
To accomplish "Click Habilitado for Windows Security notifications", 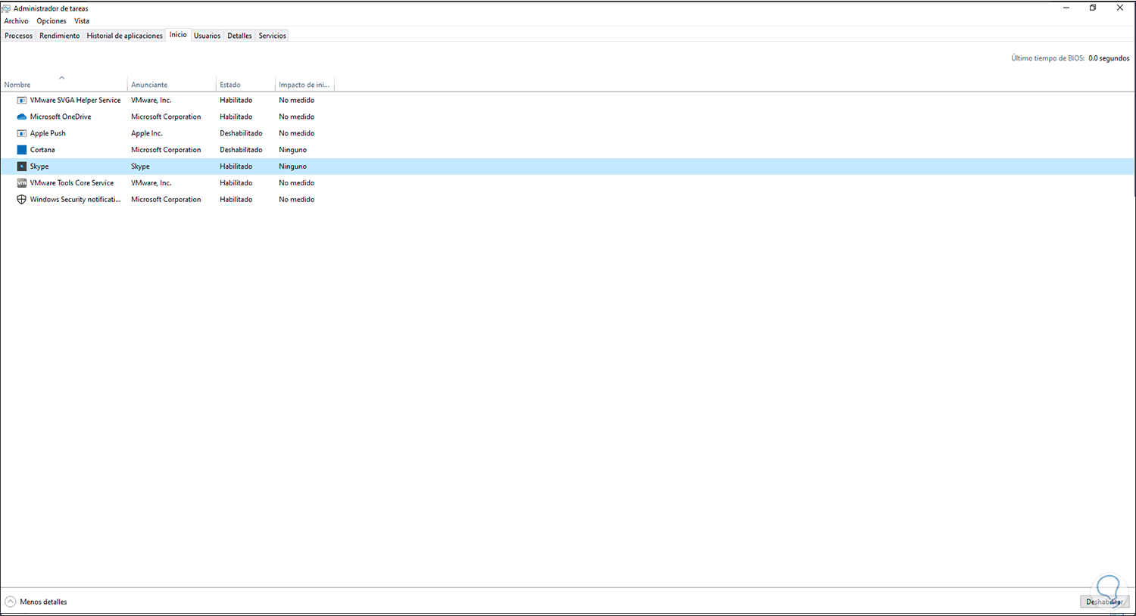I will coord(236,200).
